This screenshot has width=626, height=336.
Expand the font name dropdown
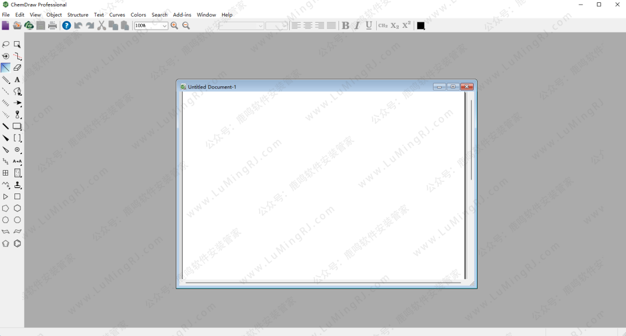tap(260, 26)
